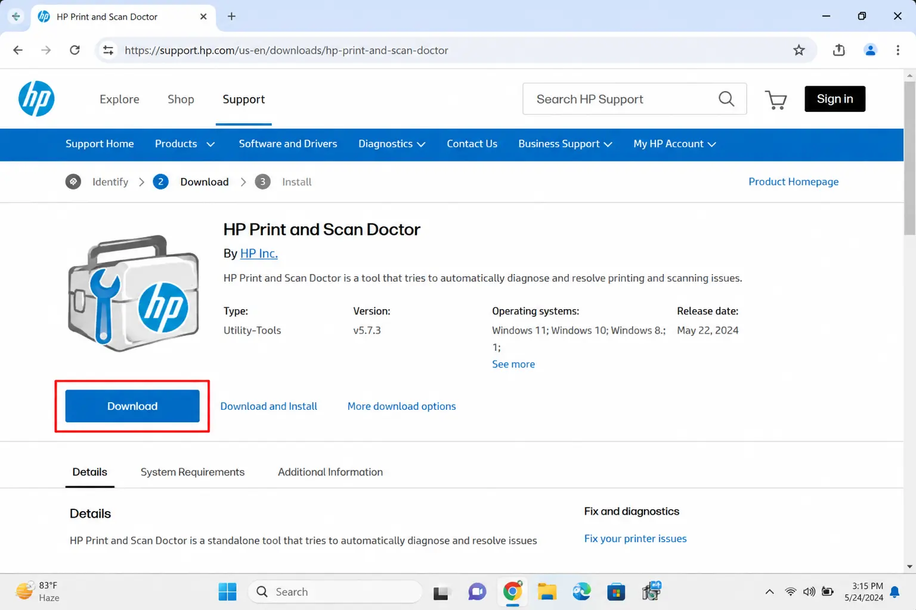Click the browser forward arrow
The height and width of the screenshot is (610, 916).
(x=46, y=50)
